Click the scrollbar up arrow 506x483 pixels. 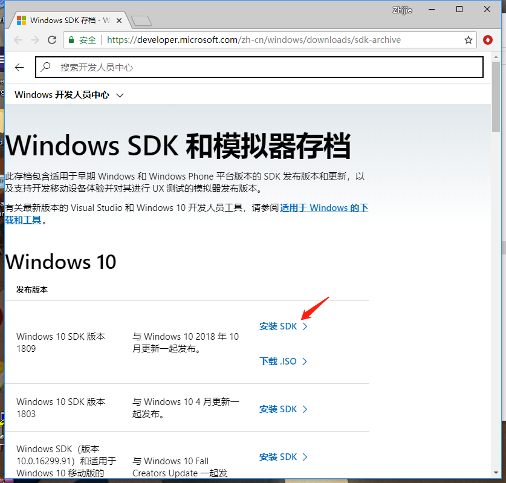point(496,57)
